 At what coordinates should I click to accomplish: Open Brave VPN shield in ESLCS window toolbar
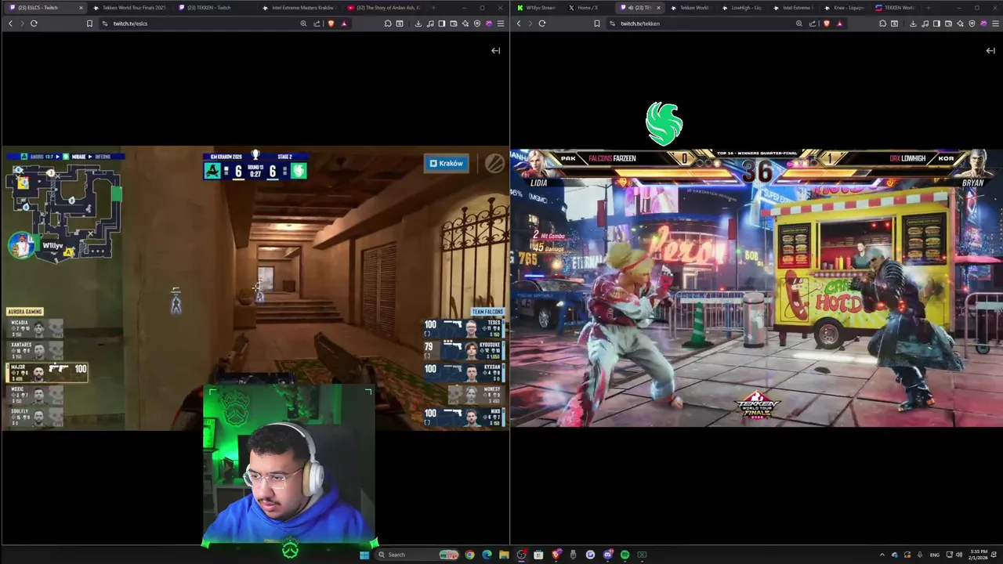pyautogui.click(x=477, y=23)
